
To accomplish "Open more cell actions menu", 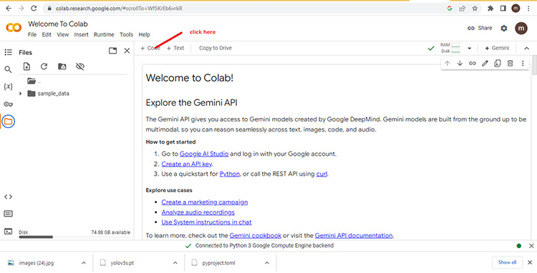I will 523,63.
